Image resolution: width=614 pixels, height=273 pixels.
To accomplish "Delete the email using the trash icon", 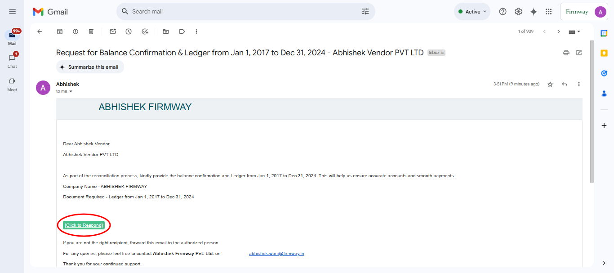I will pyautogui.click(x=91, y=31).
